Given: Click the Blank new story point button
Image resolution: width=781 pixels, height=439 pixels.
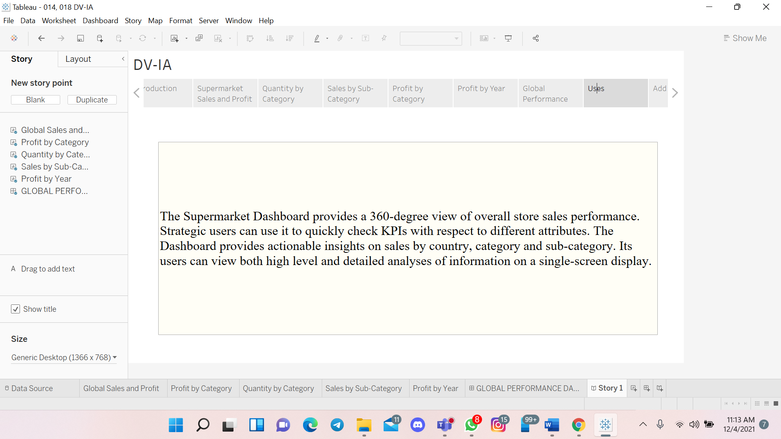Looking at the screenshot, I should (x=35, y=100).
